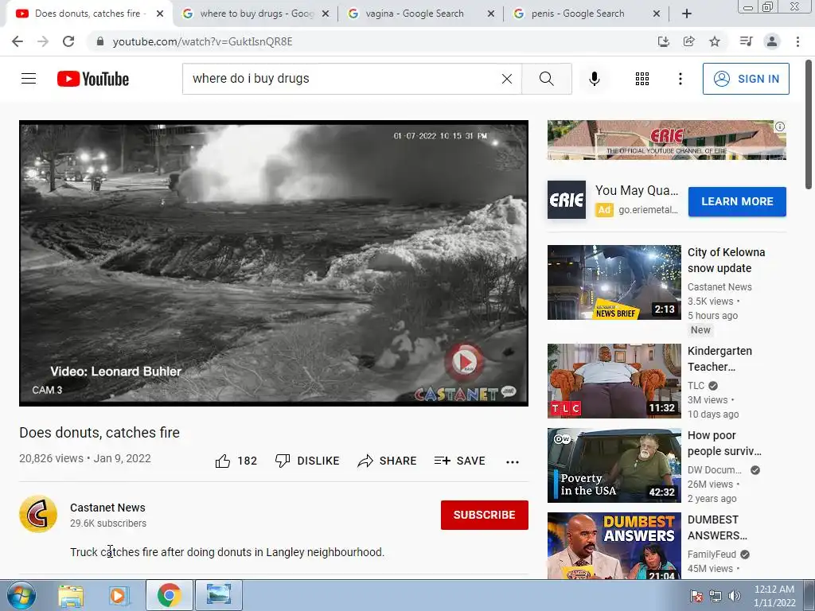
Task: Open the picture viewer taskbar item
Action: 218,595
